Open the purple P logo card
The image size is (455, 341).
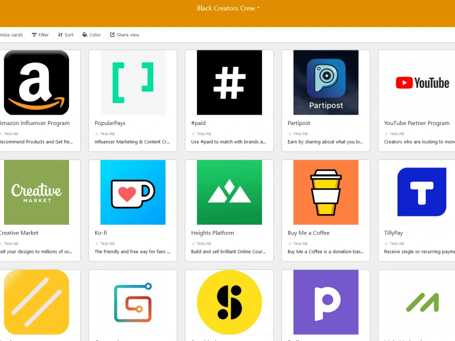[326, 302]
